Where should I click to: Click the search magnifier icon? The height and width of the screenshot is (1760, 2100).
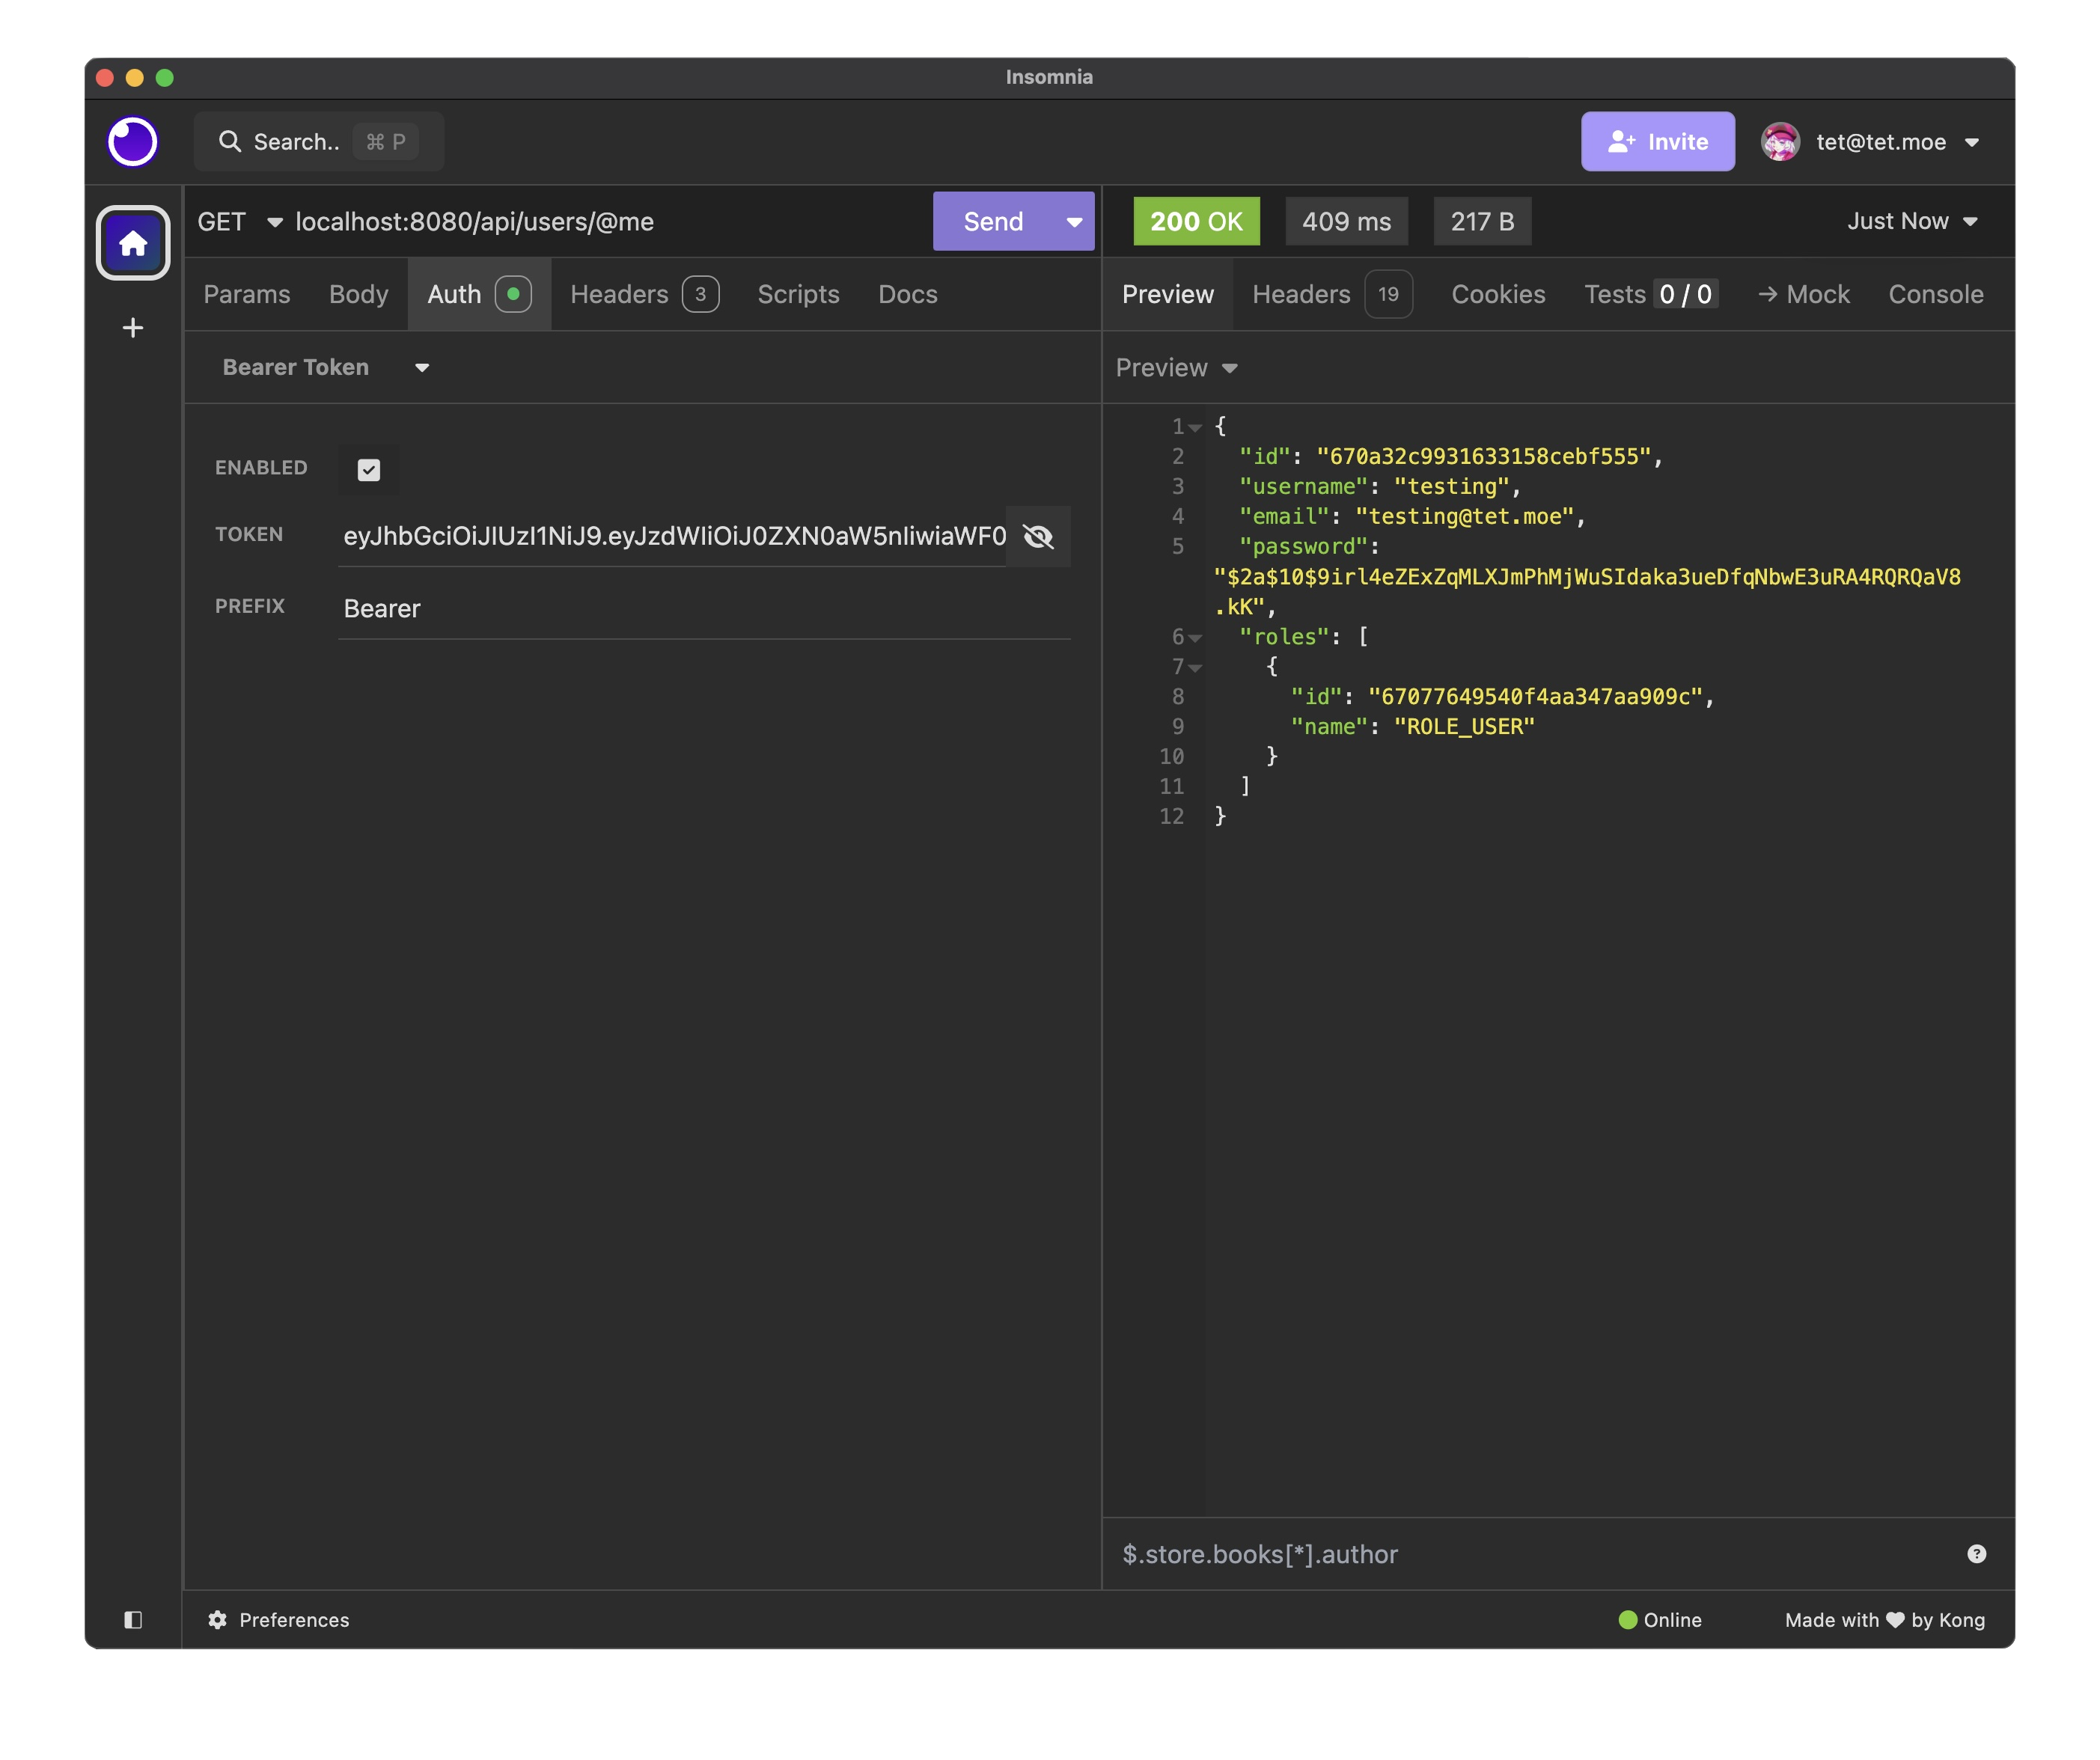point(231,141)
